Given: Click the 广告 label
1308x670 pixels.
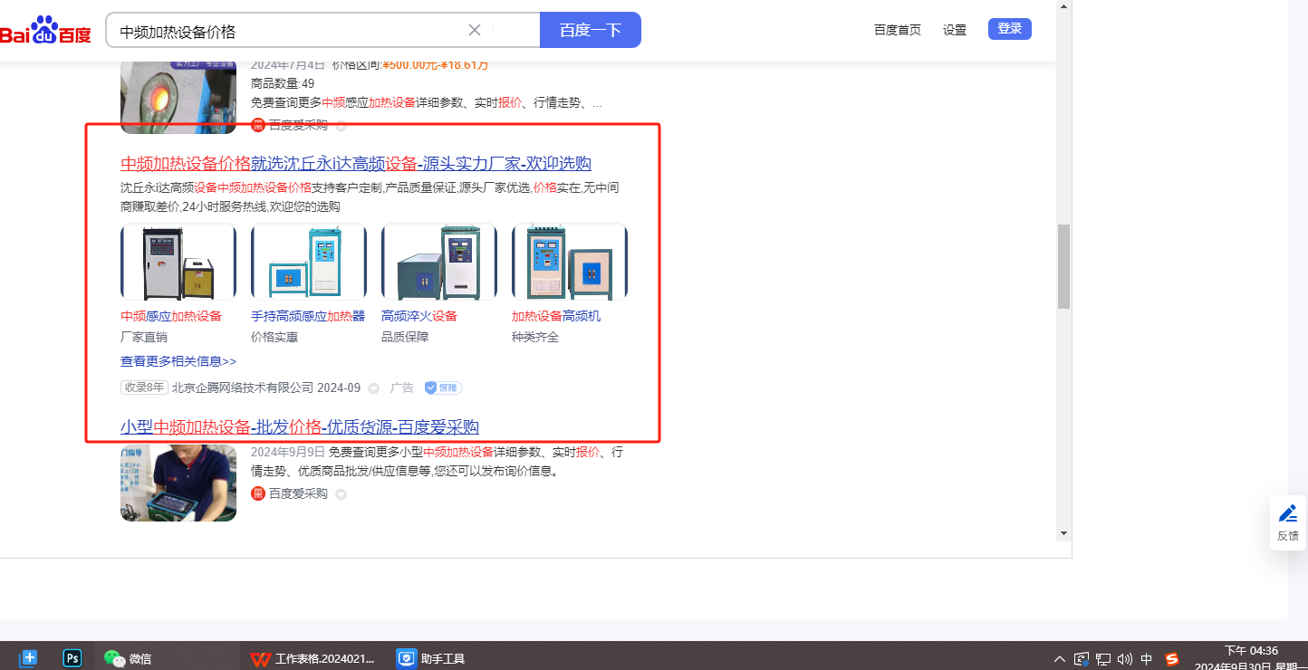Looking at the screenshot, I should [x=402, y=388].
